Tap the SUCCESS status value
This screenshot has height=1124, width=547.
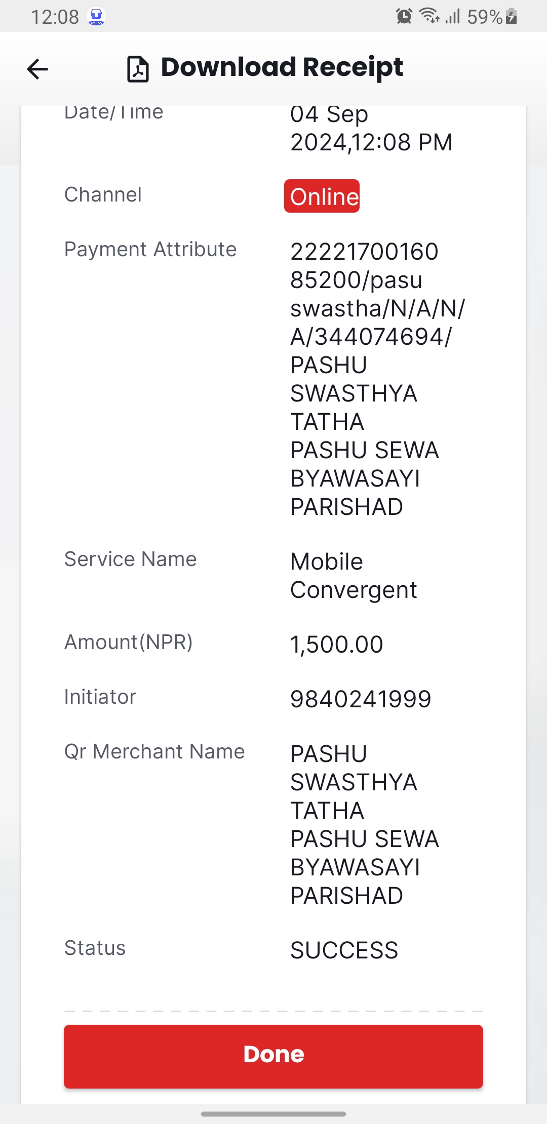point(344,950)
